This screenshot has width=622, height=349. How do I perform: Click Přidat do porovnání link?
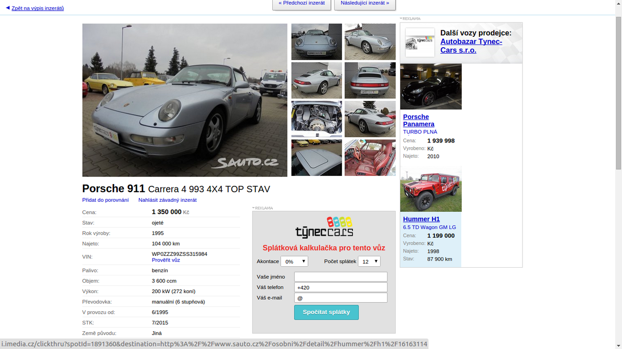105,200
